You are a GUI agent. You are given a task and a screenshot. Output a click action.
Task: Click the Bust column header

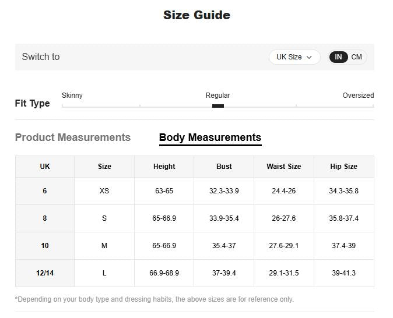pos(224,167)
